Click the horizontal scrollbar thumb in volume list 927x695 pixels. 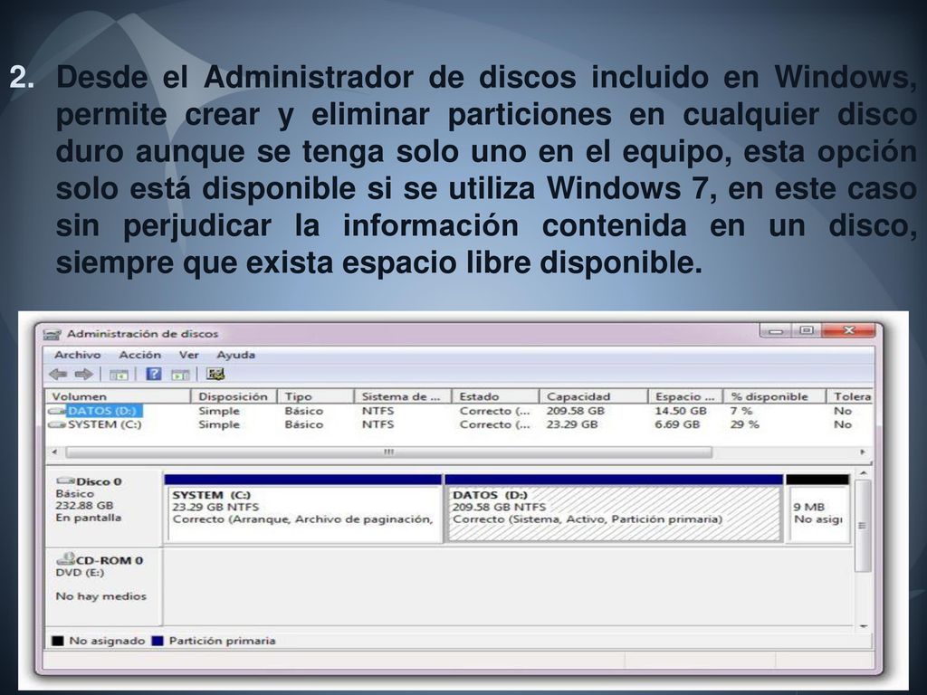point(389,452)
